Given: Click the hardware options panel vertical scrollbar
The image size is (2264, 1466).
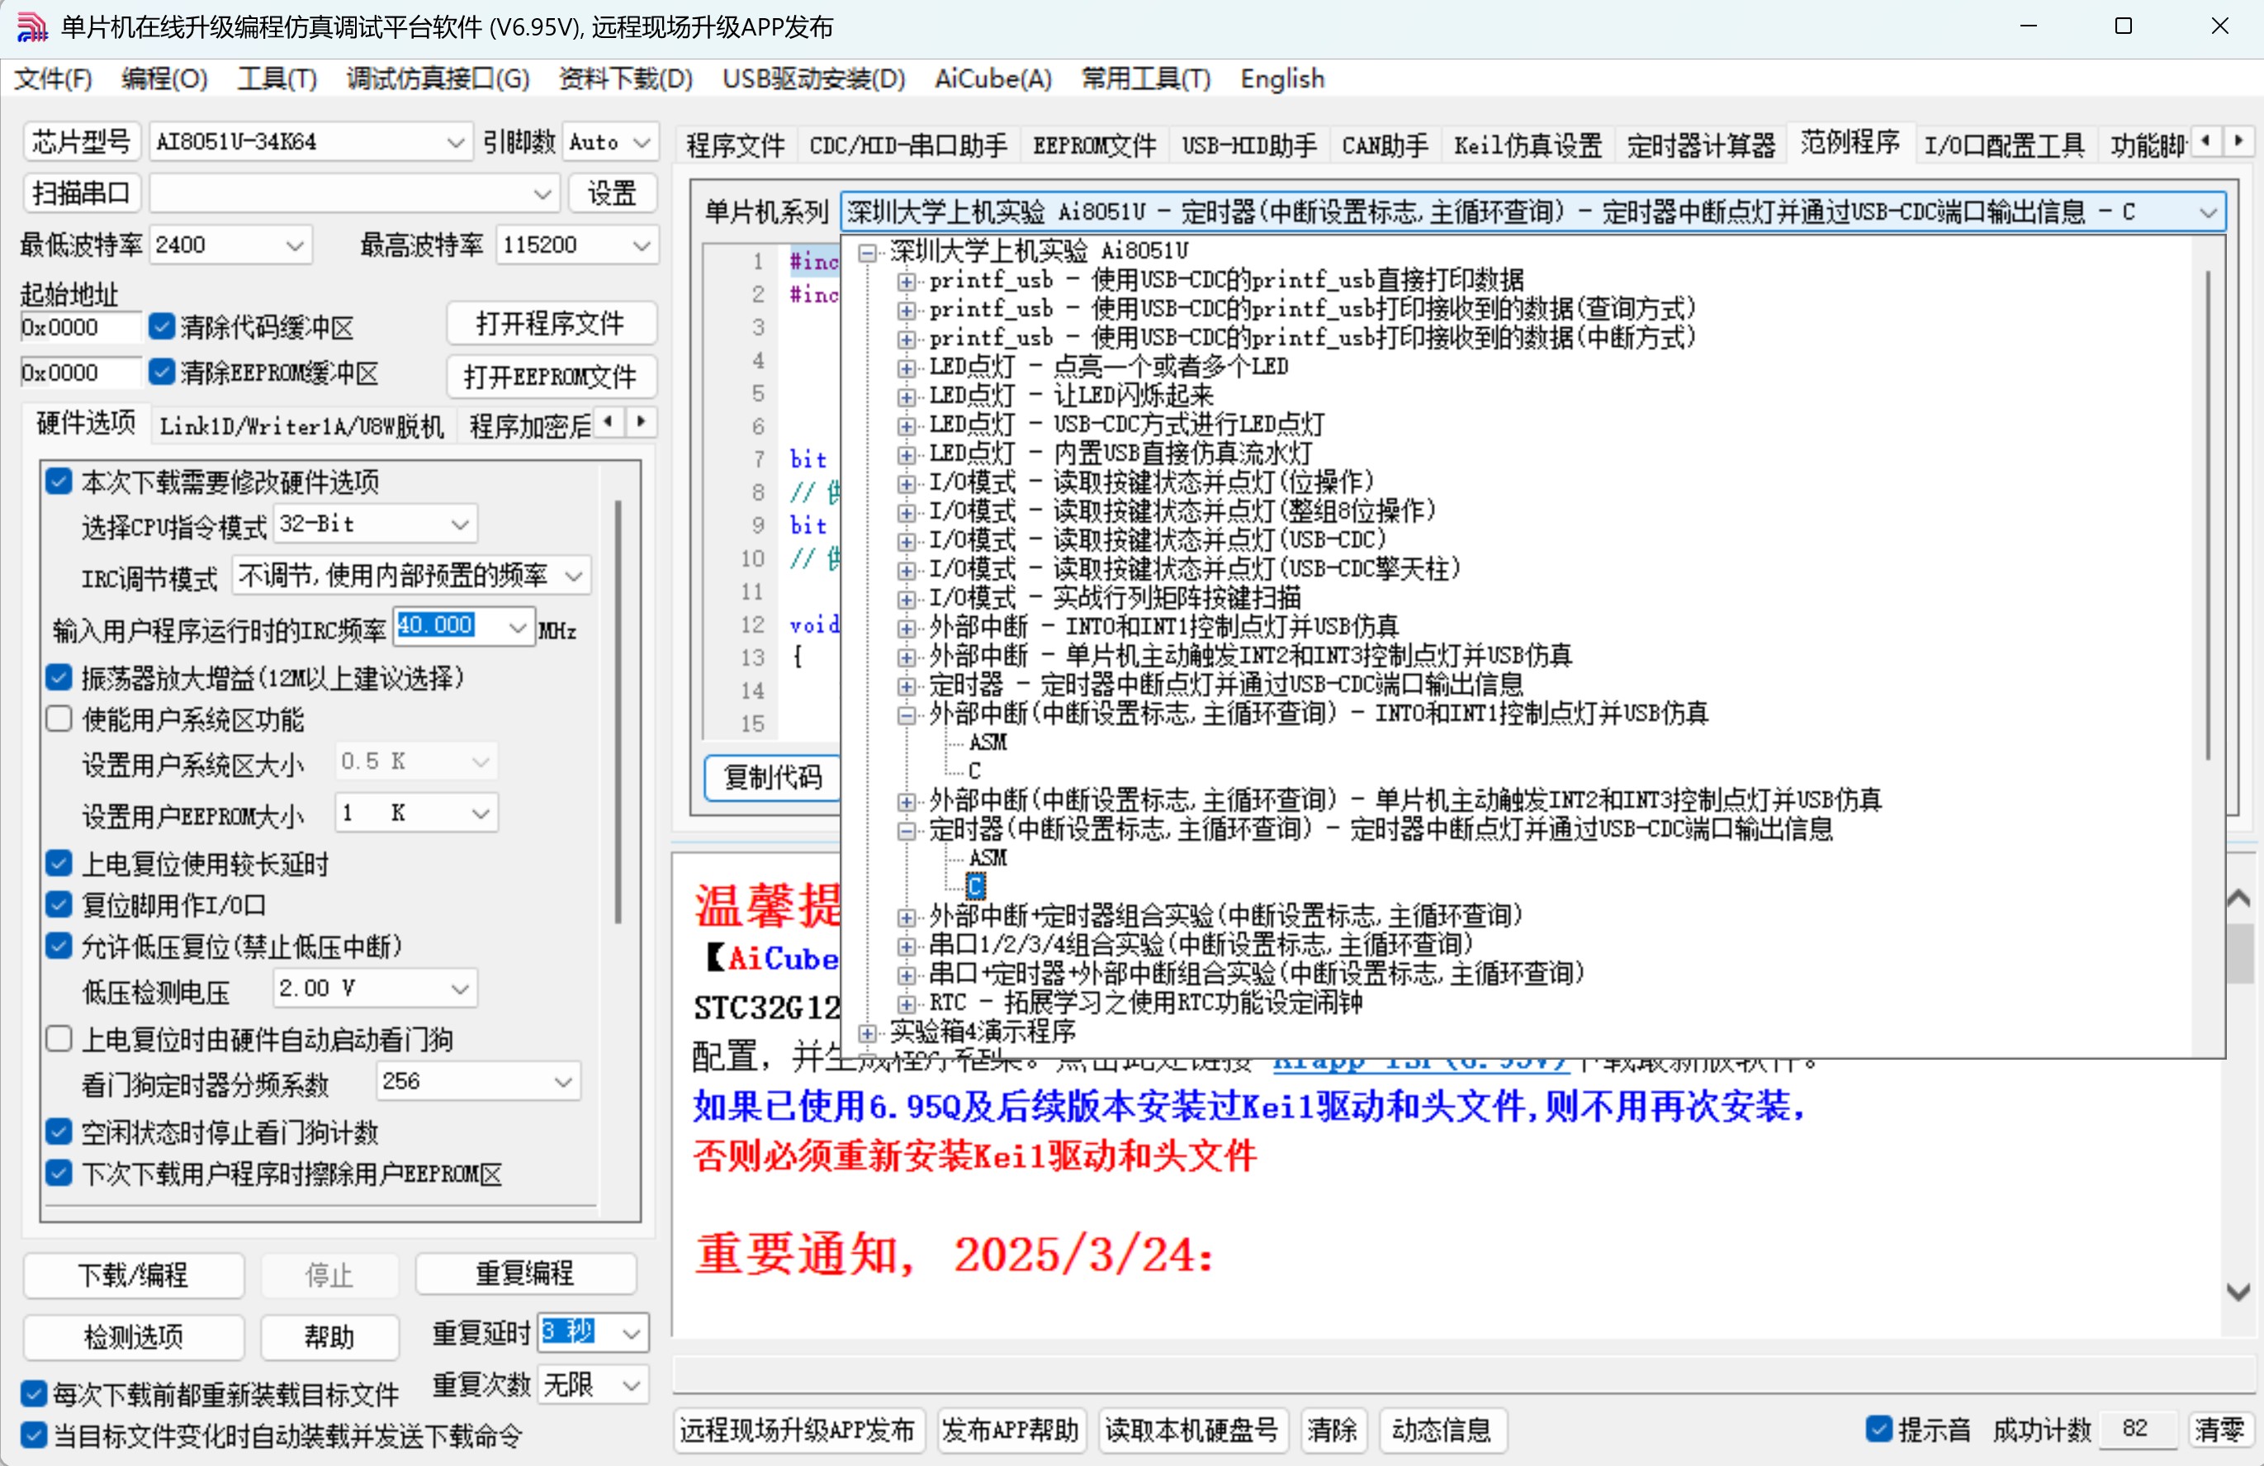Looking at the screenshot, I should pyautogui.click(x=618, y=712).
